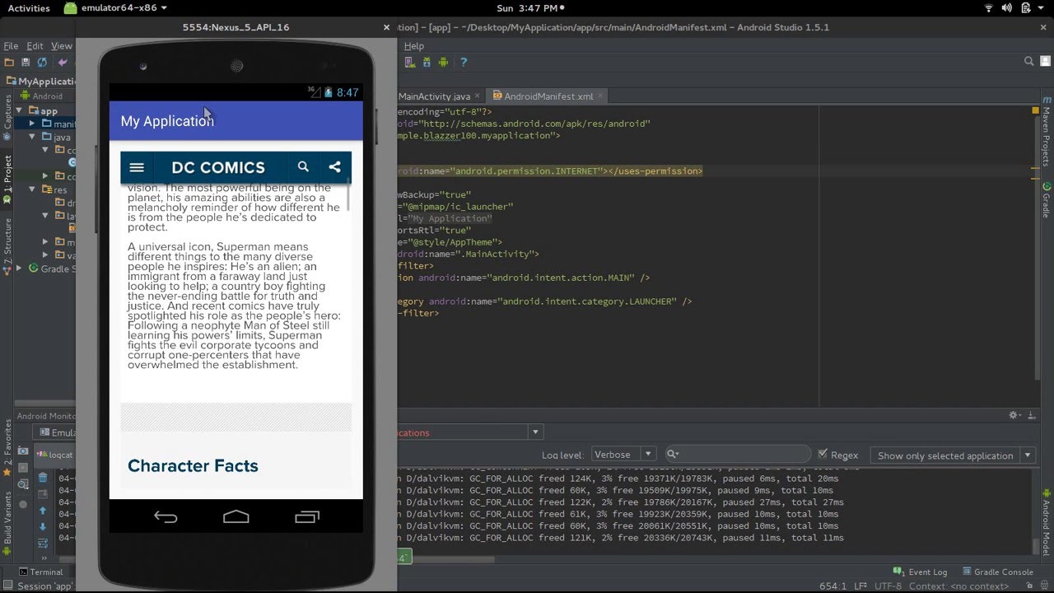
Task: Open the Help menu
Action: [x=413, y=46]
